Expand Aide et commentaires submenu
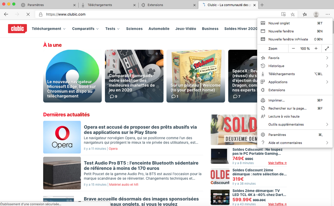Viewport: 334px width, 206px height. [295, 143]
